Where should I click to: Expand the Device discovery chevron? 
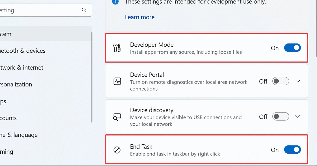tap(298, 116)
